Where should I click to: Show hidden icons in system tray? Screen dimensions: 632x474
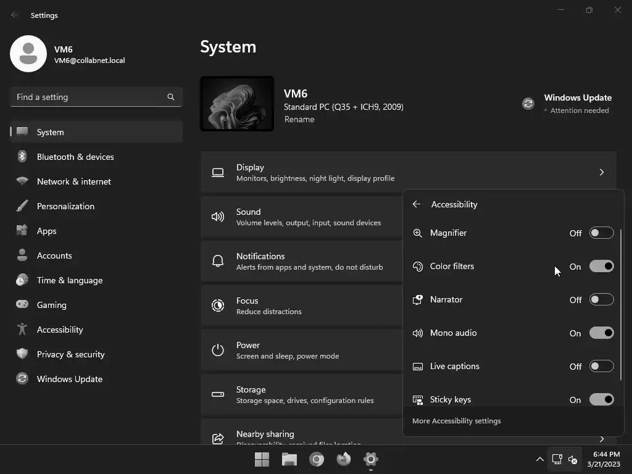[539, 459]
